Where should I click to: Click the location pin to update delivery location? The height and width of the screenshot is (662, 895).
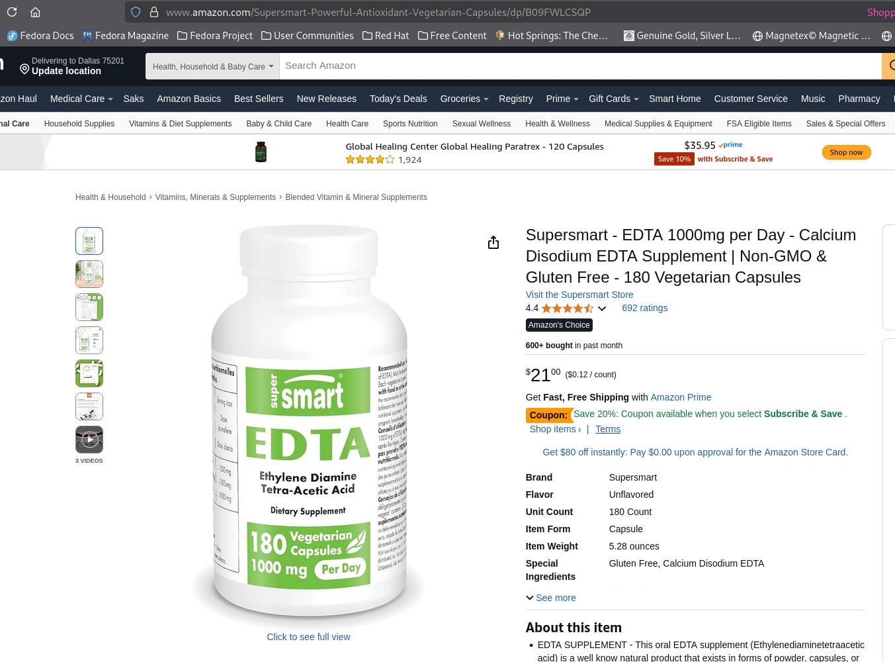(24, 69)
